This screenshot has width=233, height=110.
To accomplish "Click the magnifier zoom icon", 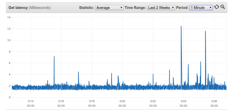I will (223, 7).
